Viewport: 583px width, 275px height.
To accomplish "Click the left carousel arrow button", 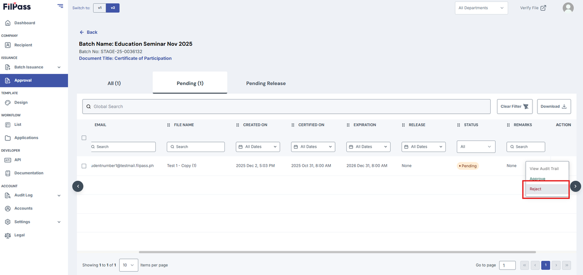I will click(x=78, y=186).
